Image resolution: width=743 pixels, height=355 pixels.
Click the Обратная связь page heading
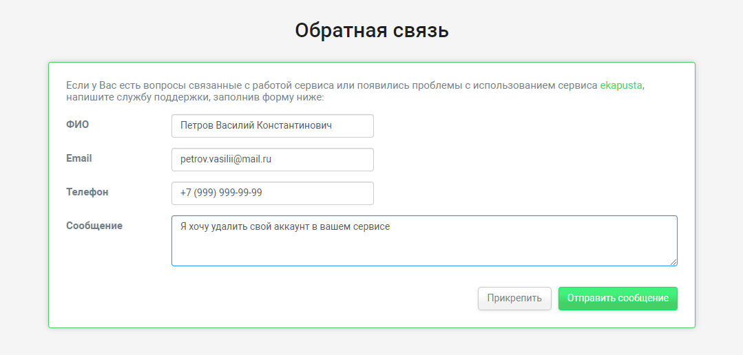(371, 31)
